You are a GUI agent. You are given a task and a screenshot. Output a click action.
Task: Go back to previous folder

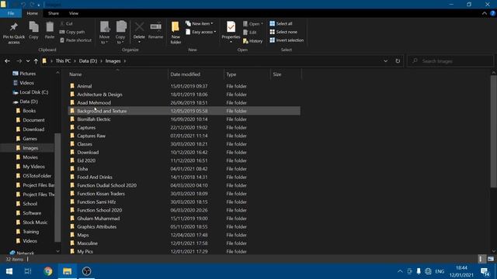7,61
